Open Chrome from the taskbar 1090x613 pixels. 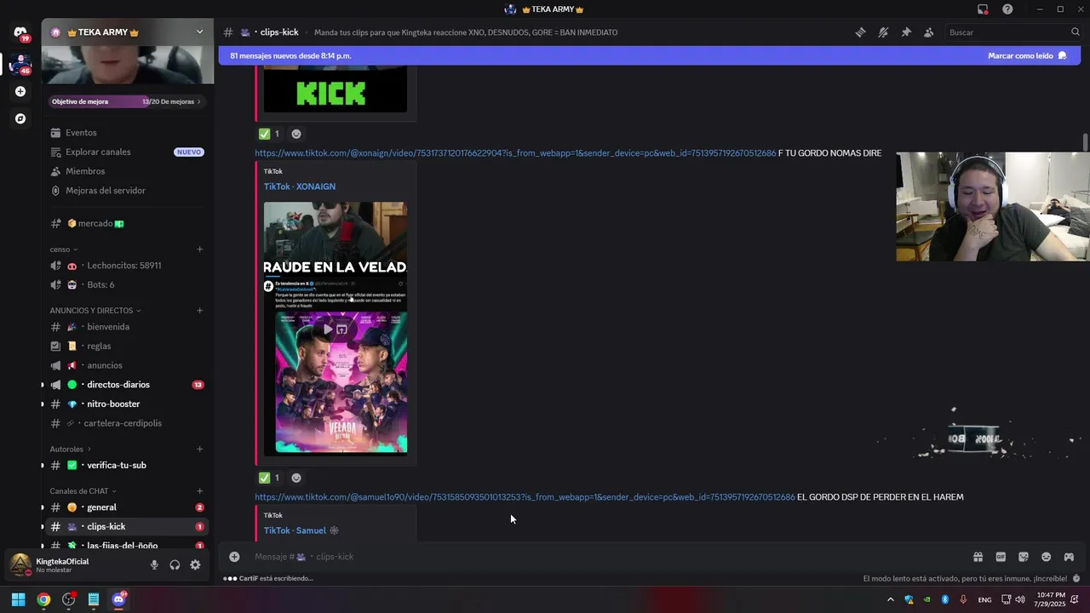(x=43, y=599)
